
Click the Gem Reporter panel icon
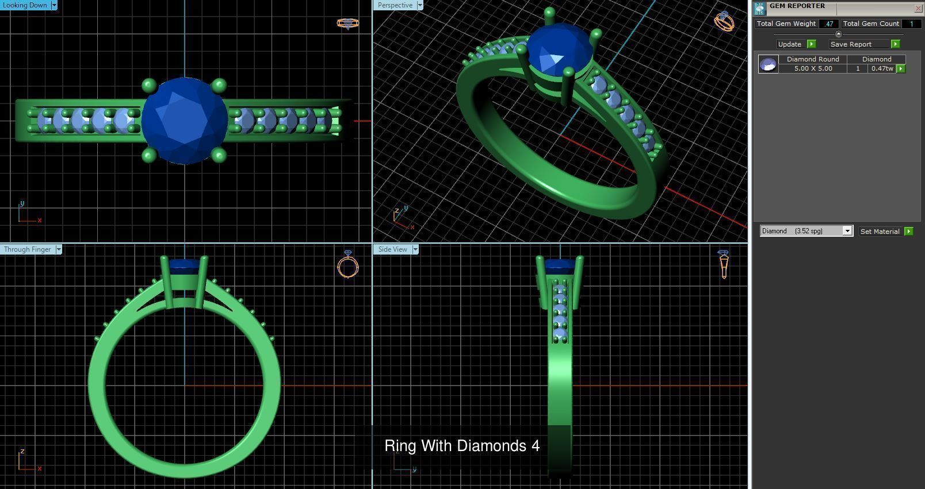click(x=759, y=8)
